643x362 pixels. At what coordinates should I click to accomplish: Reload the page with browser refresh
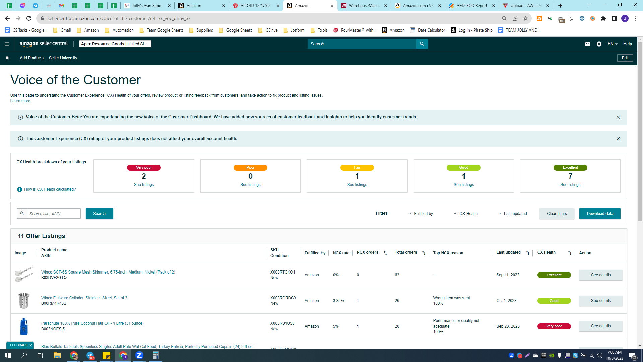[29, 18]
